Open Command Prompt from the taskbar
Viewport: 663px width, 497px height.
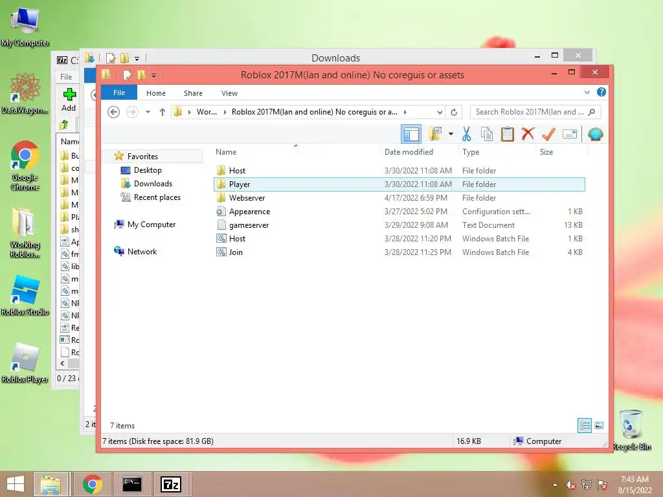[x=132, y=484]
